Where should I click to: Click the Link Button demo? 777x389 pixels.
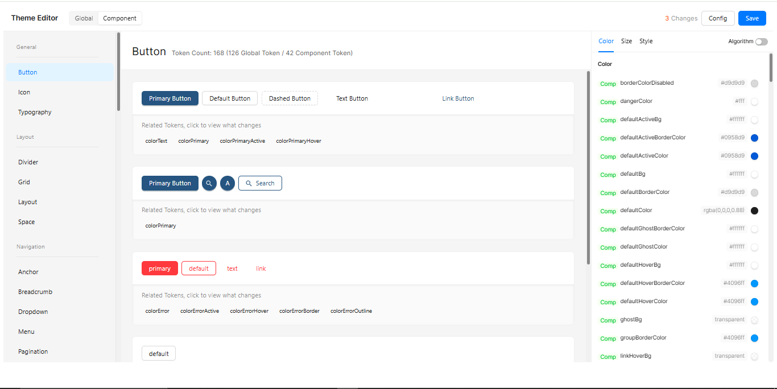click(458, 98)
